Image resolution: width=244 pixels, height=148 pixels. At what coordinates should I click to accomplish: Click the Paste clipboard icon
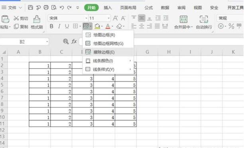click(x=5, y=19)
